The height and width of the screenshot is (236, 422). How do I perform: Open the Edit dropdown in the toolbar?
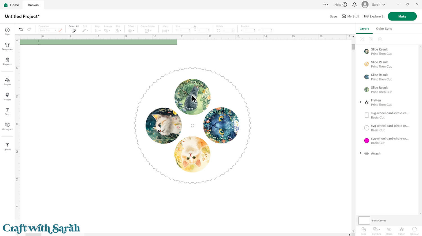click(85, 30)
